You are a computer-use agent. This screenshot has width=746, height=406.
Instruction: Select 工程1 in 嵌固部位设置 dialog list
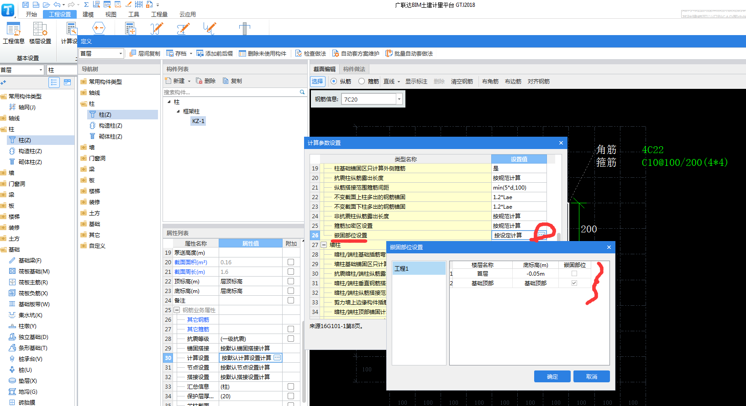coord(419,268)
